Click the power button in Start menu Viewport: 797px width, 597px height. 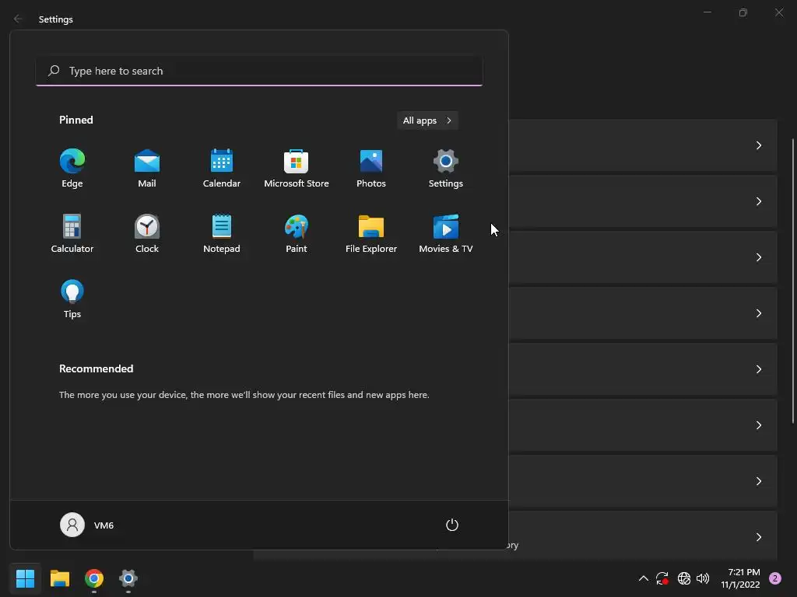click(x=452, y=525)
